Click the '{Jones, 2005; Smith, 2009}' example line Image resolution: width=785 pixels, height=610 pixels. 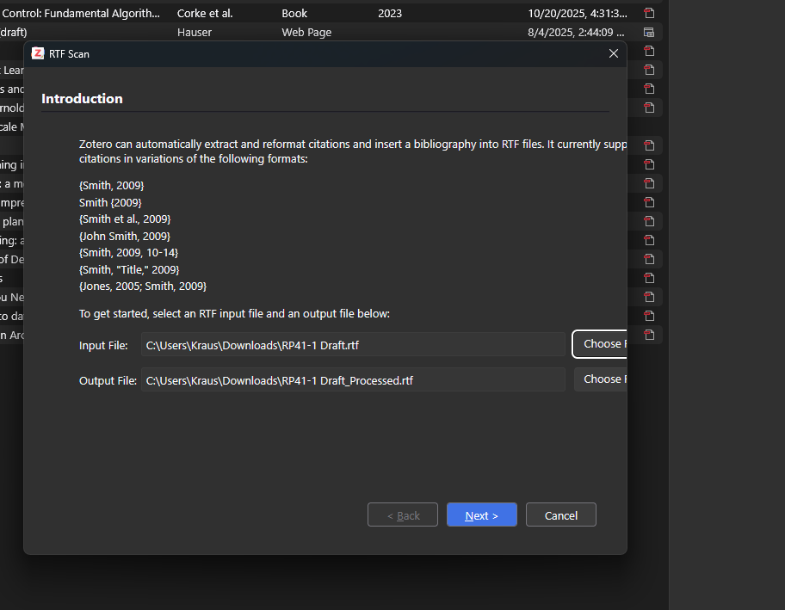tap(143, 287)
